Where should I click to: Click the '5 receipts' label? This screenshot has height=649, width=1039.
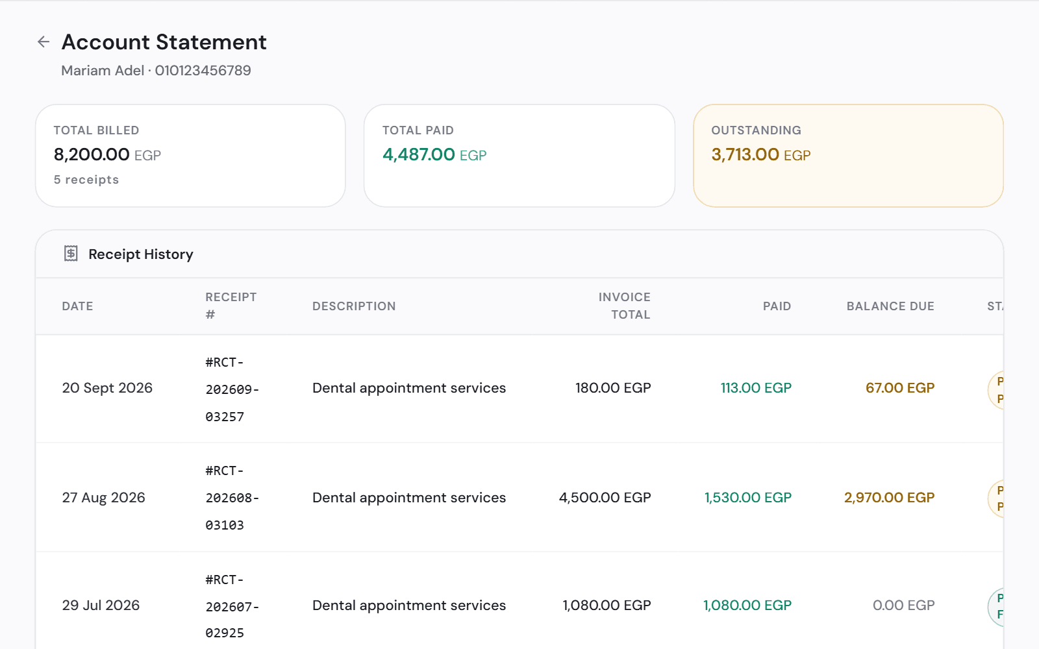tap(86, 180)
